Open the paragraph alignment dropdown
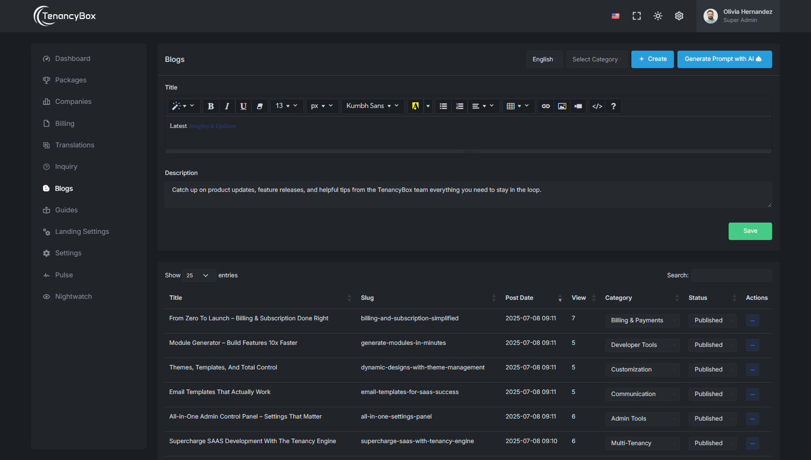The width and height of the screenshot is (811, 460). [x=483, y=106]
